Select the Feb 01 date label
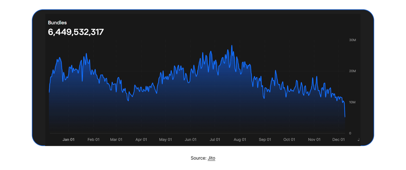The width and height of the screenshot is (406, 170). click(x=94, y=140)
